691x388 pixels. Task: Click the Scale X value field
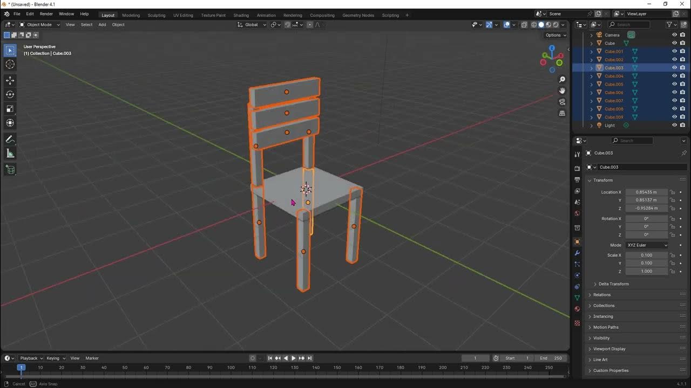click(647, 255)
